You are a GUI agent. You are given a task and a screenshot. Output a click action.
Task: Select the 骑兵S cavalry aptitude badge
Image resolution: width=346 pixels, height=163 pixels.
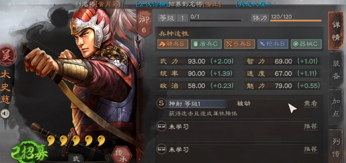(173, 44)
